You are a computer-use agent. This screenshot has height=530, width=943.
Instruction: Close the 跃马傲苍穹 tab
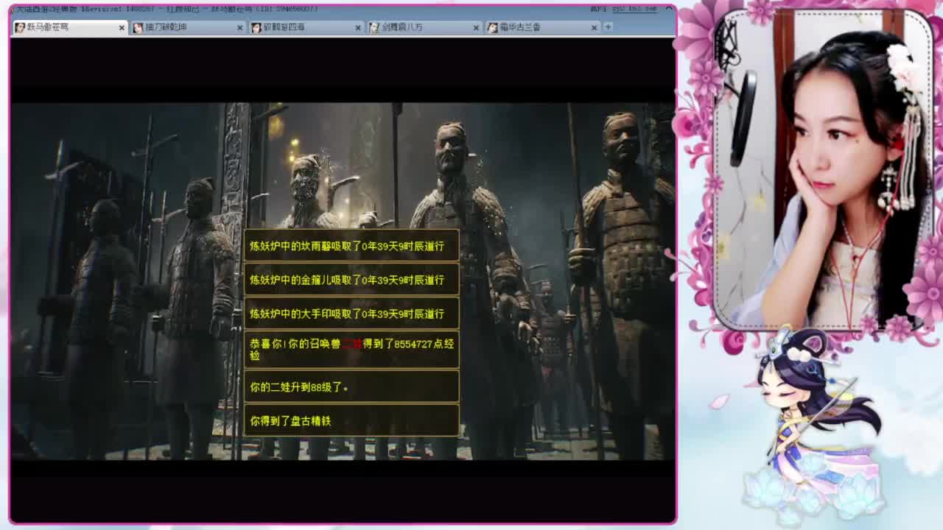[122, 27]
